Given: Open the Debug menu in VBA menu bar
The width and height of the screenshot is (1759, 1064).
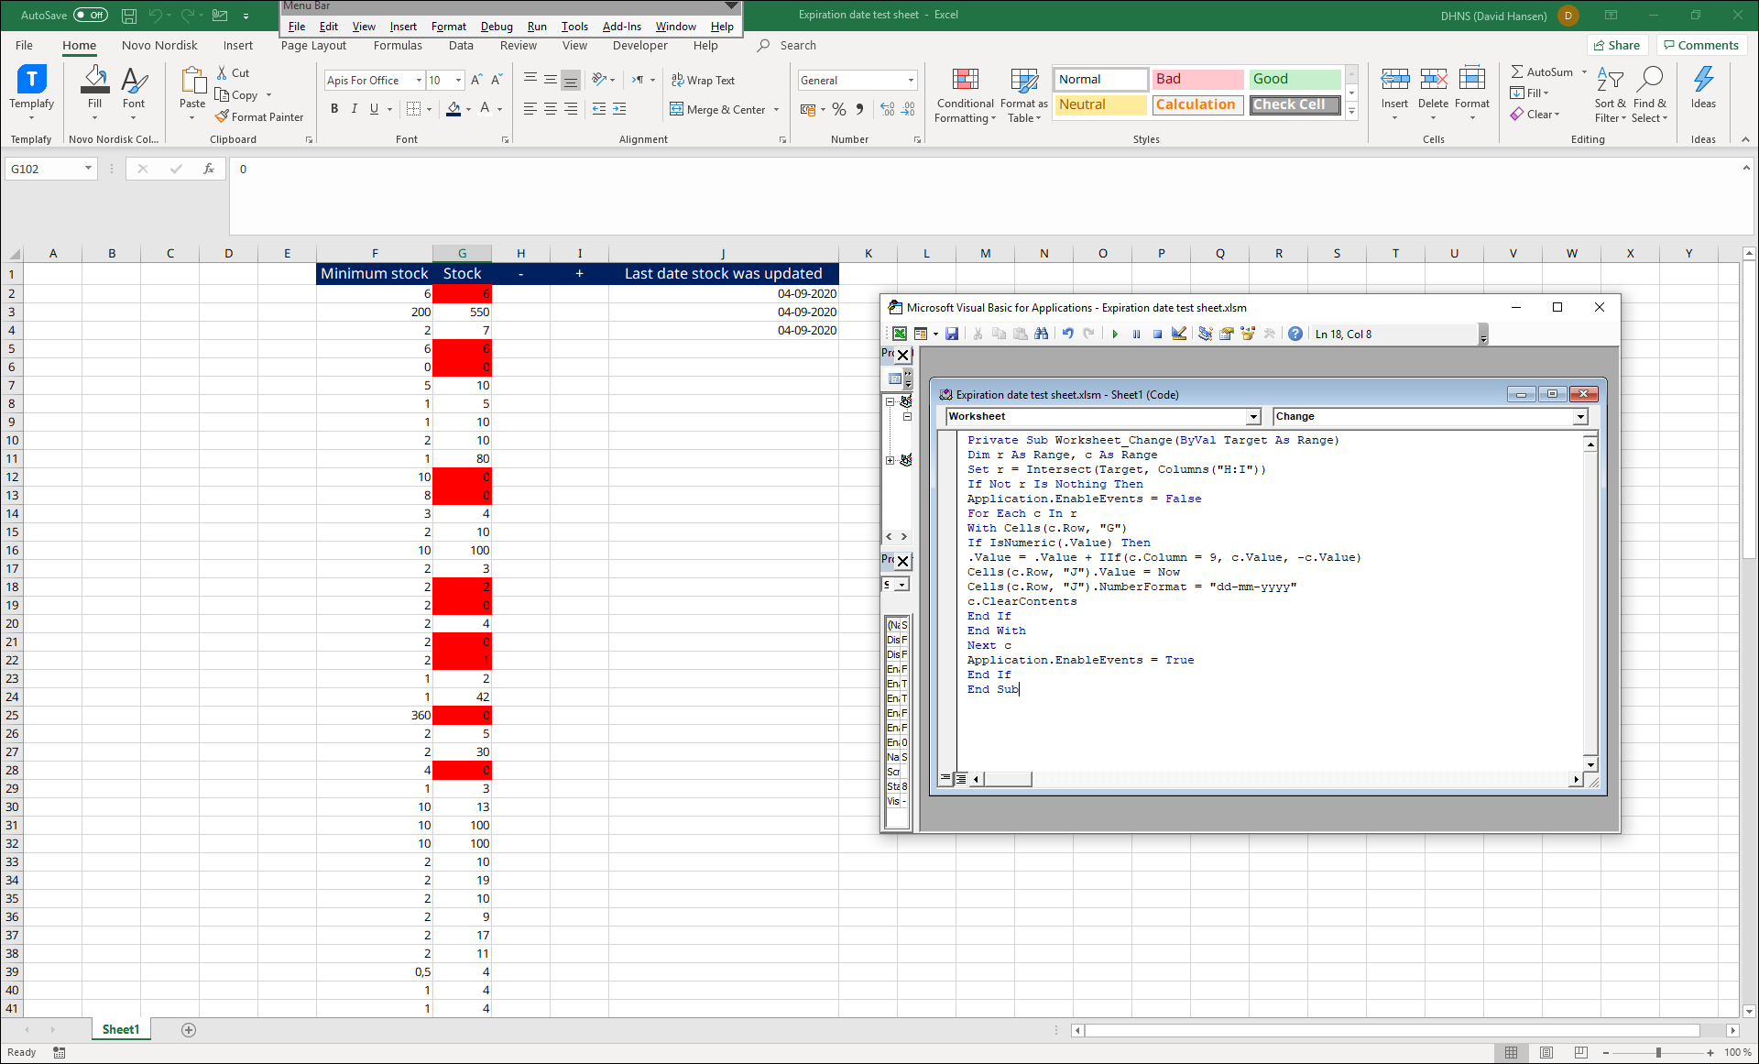Looking at the screenshot, I should click(x=496, y=27).
